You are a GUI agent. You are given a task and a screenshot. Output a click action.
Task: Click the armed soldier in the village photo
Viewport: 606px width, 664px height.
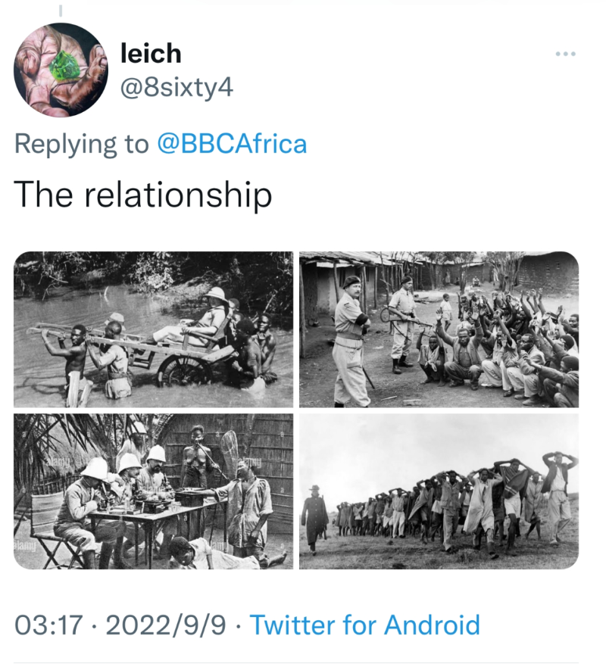401,326
